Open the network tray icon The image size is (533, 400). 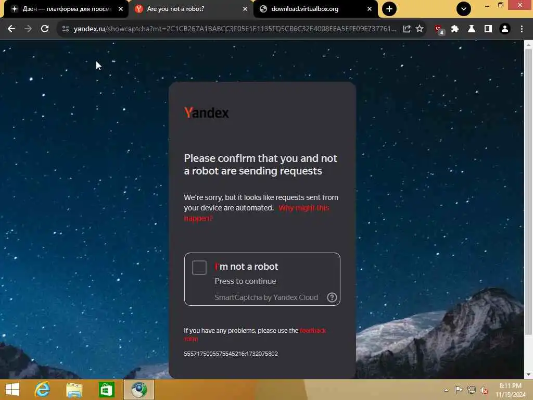(x=471, y=390)
